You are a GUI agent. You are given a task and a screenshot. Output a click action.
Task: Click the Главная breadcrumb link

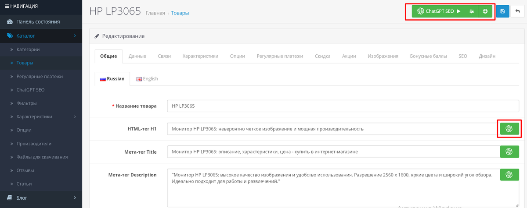(155, 13)
